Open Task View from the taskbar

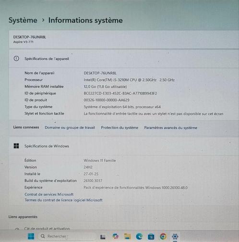pos(103,237)
